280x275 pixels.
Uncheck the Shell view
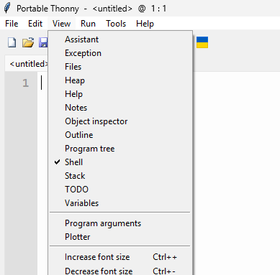[x=120, y=162]
